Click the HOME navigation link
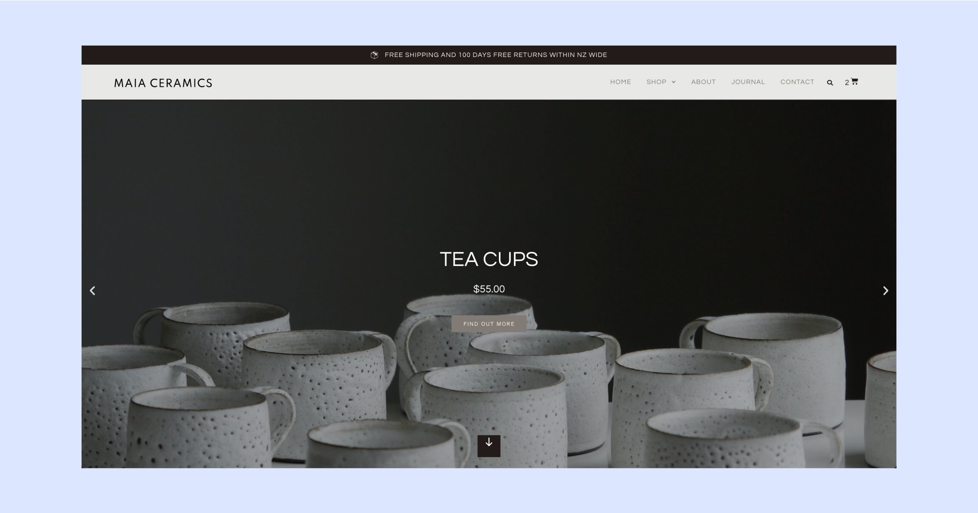 (x=620, y=81)
